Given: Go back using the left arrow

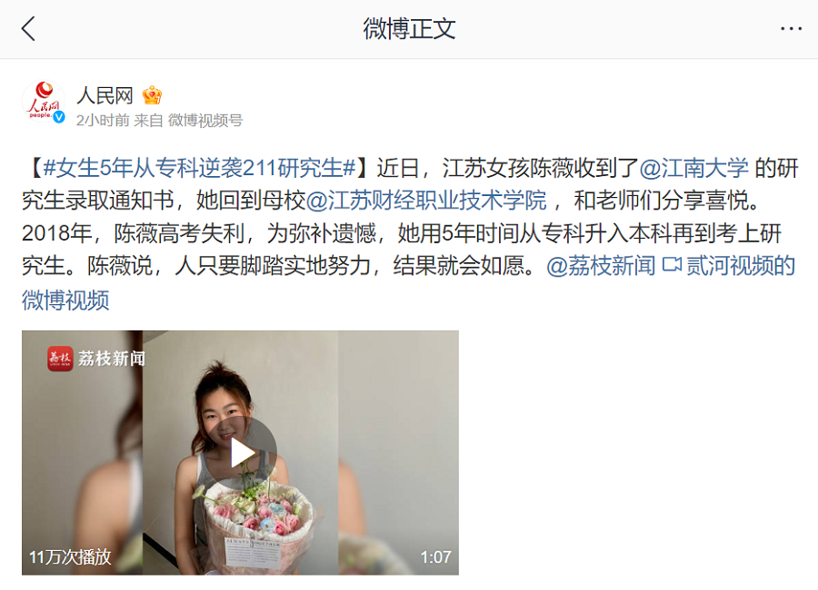Looking at the screenshot, I should click(x=28, y=28).
